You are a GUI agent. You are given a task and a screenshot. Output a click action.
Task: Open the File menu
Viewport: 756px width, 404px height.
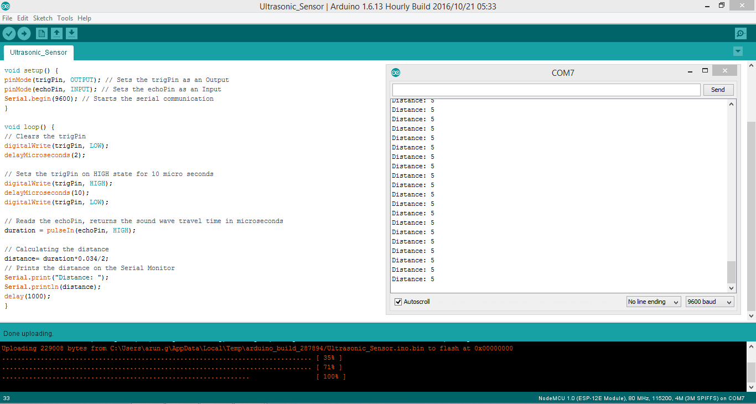(x=7, y=18)
